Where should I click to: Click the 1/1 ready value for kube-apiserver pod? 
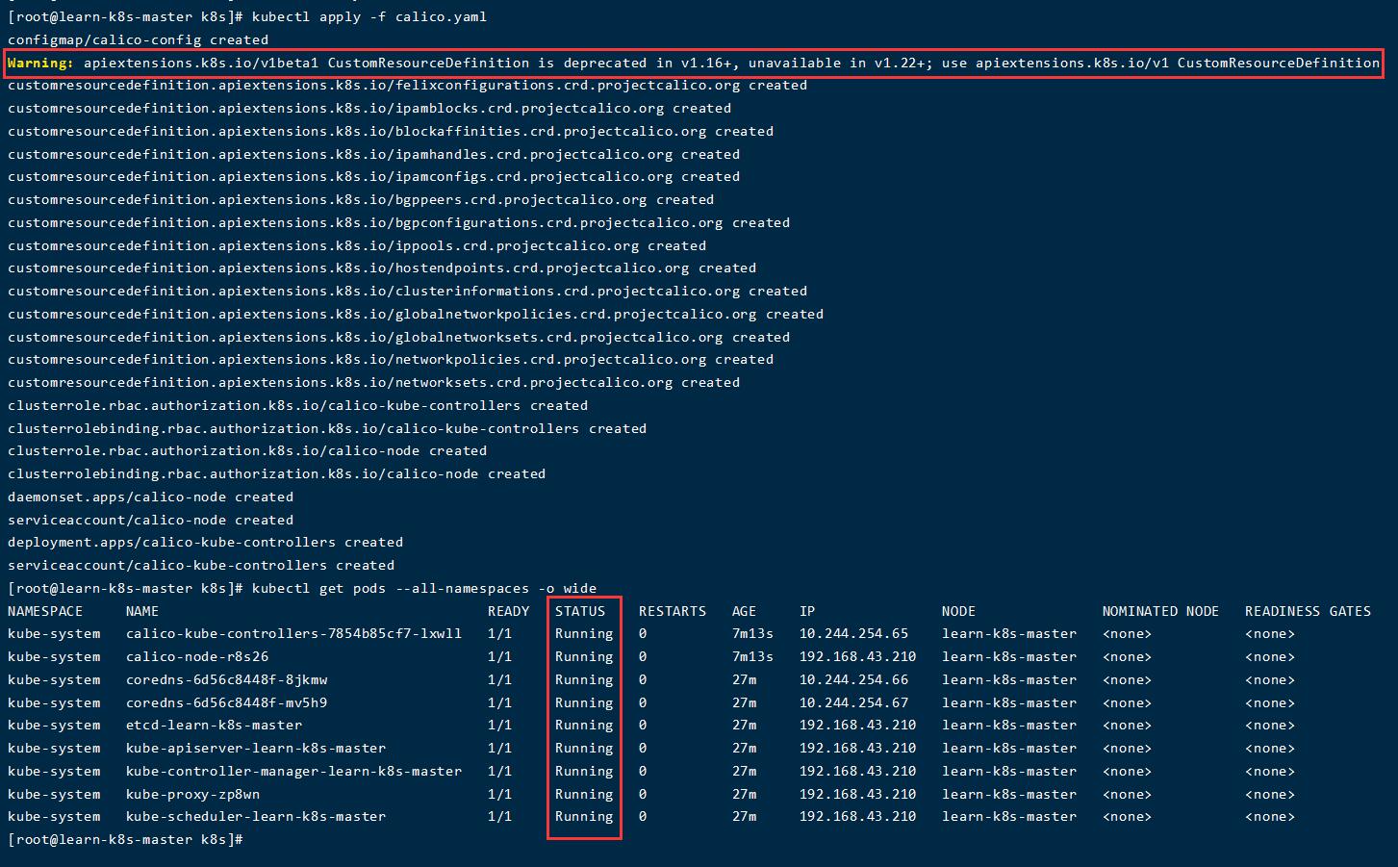500,749
